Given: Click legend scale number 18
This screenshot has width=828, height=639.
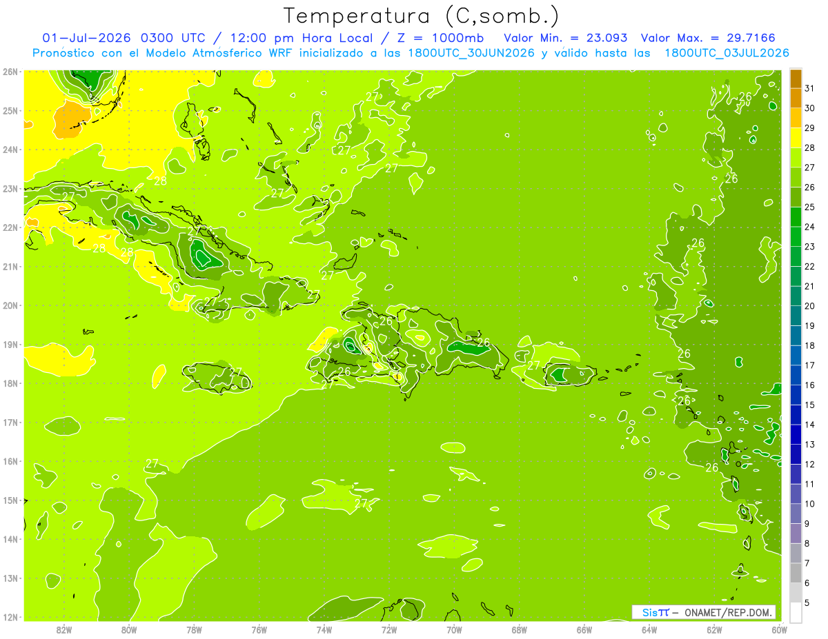Looking at the screenshot, I should pyautogui.click(x=810, y=345).
